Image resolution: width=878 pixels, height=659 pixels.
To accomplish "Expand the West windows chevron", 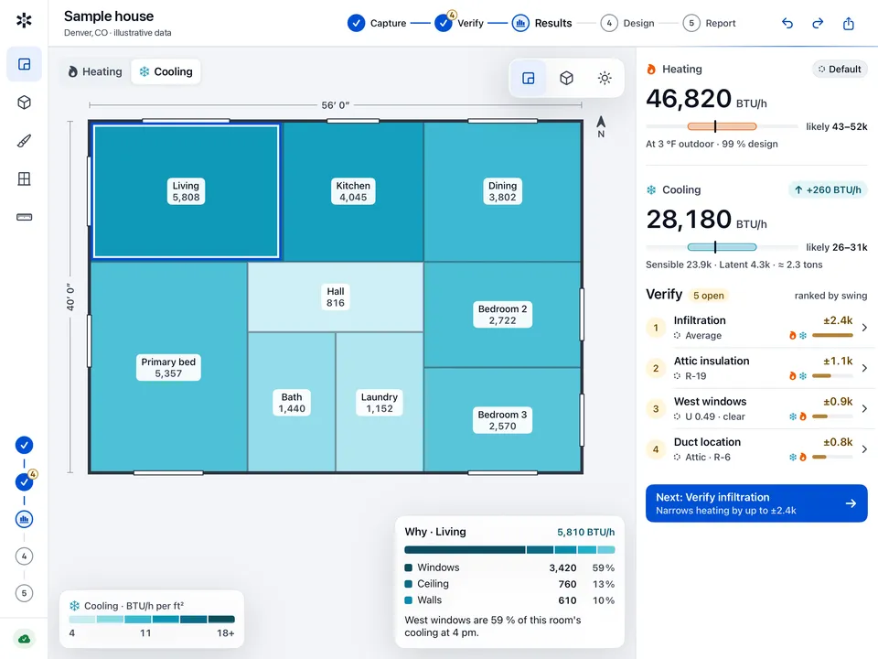I will [x=864, y=408].
